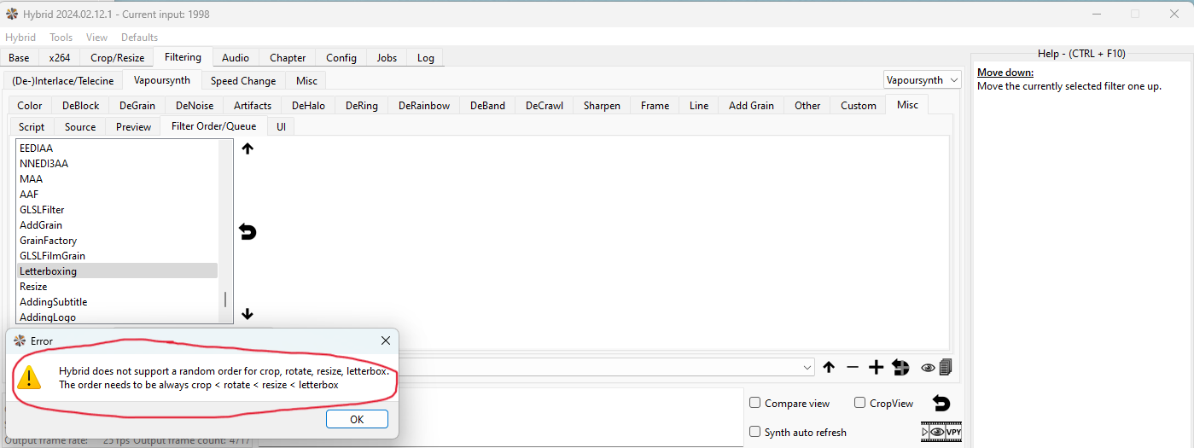Click the undo arrow beside CropView
This screenshot has width=1194, height=448.
coord(941,403)
